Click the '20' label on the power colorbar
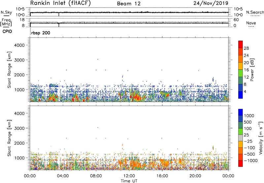 (x=246, y=63)
